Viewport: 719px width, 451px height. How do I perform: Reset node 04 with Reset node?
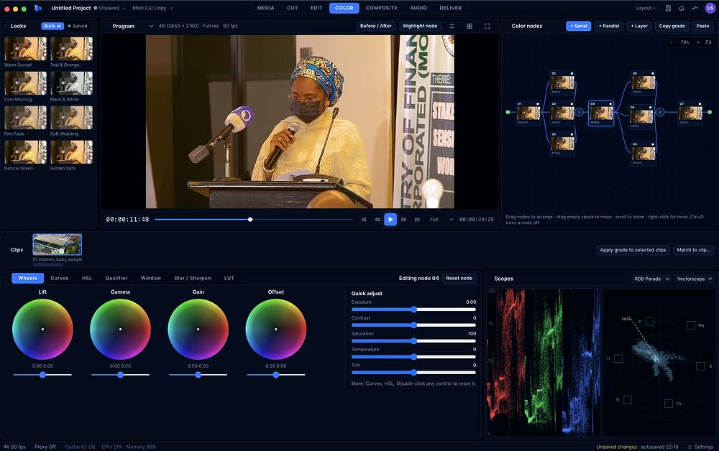(x=459, y=278)
